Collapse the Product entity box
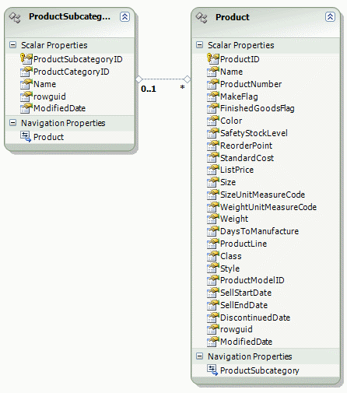347x393 pixels. point(330,17)
